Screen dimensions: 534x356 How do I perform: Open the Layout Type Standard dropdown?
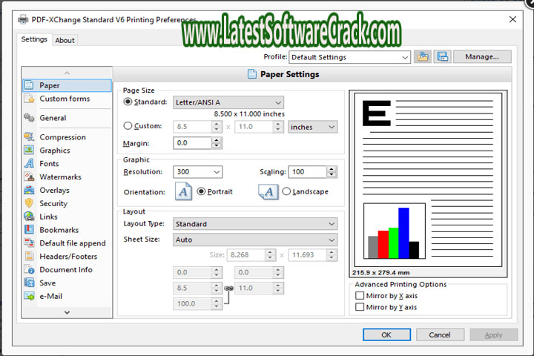tap(255, 224)
